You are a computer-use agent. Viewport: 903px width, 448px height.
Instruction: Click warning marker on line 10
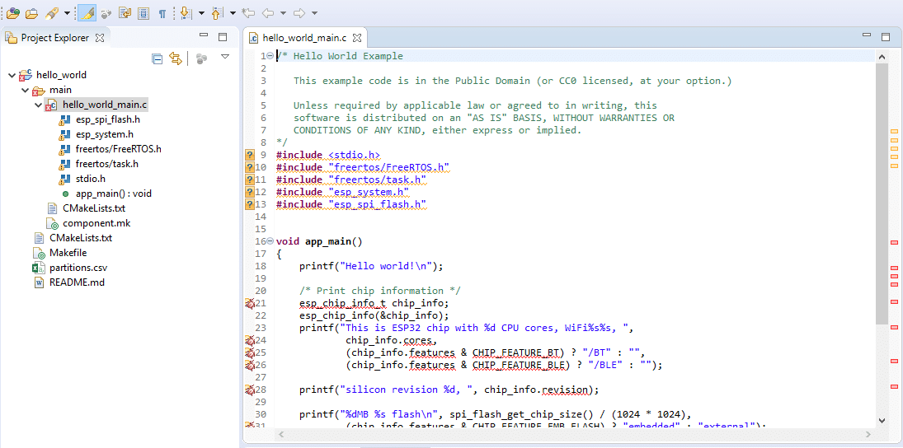(x=249, y=167)
